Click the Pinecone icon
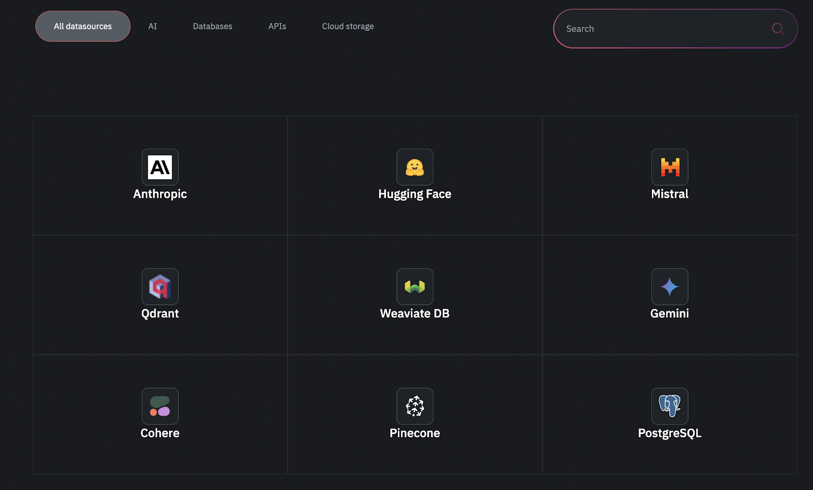 pyautogui.click(x=415, y=406)
